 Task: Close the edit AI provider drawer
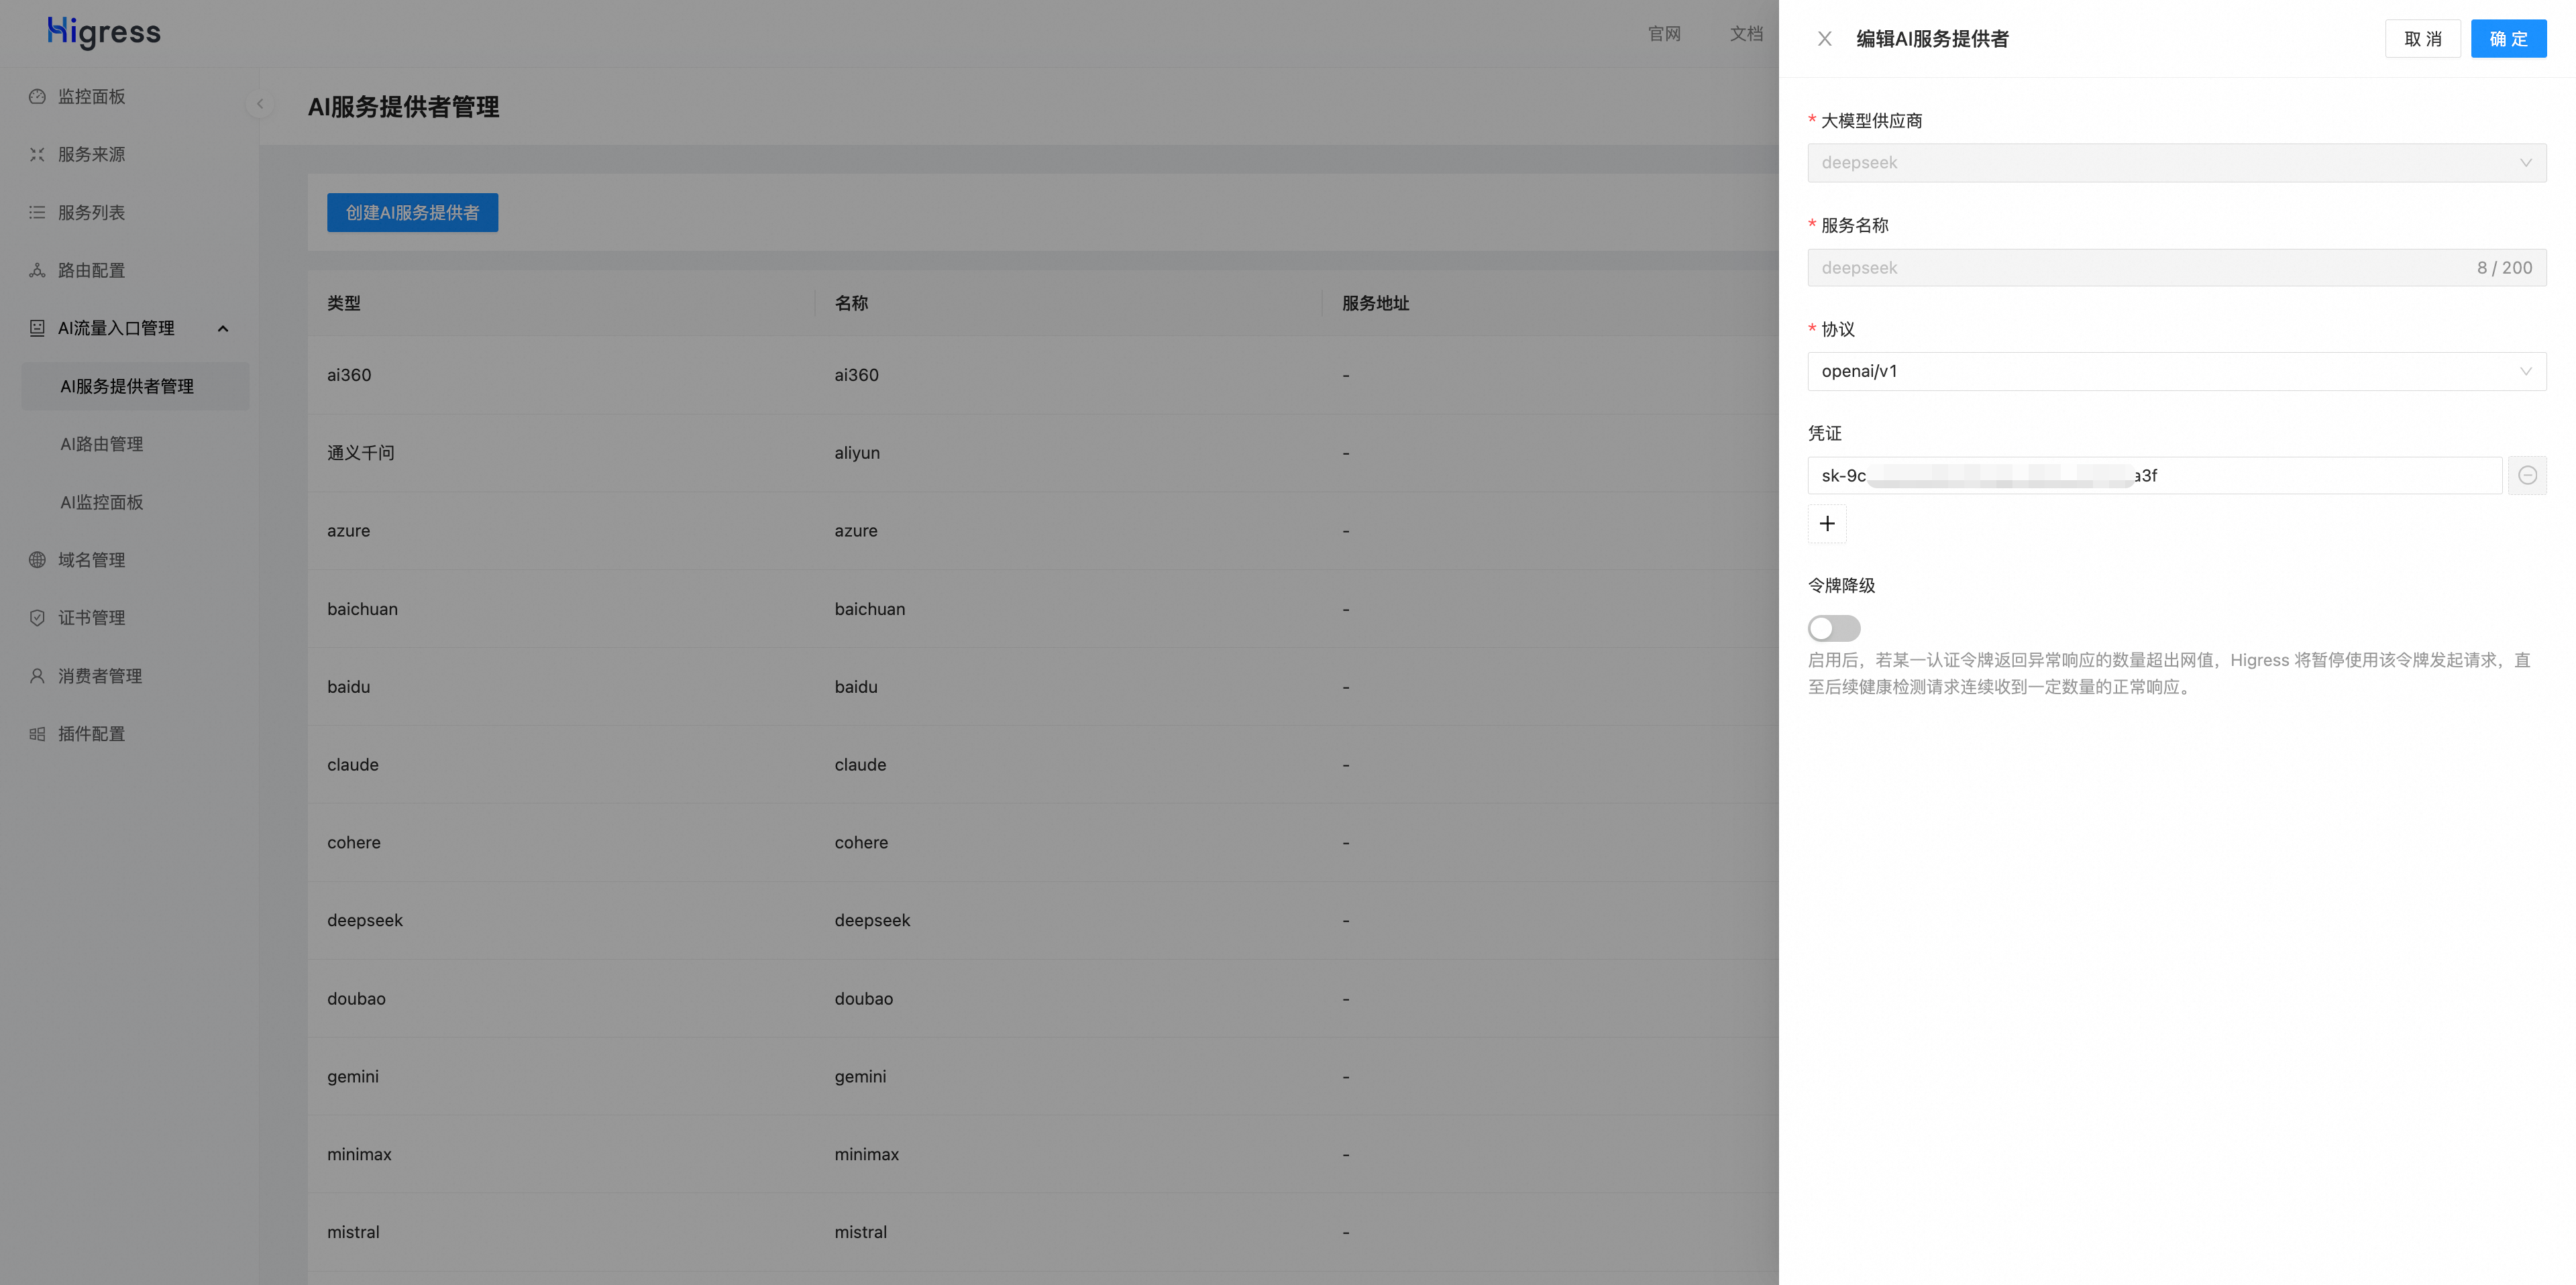[x=1824, y=39]
